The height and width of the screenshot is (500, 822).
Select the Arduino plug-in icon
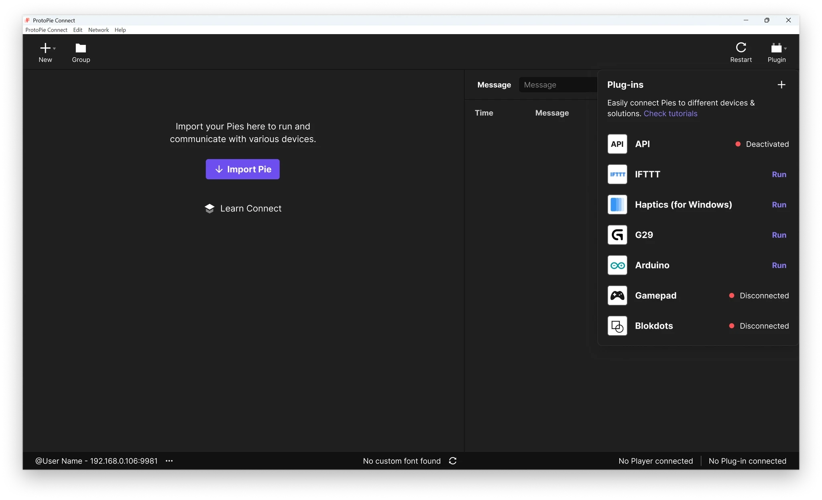pyautogui.click(x=617, y=265)
